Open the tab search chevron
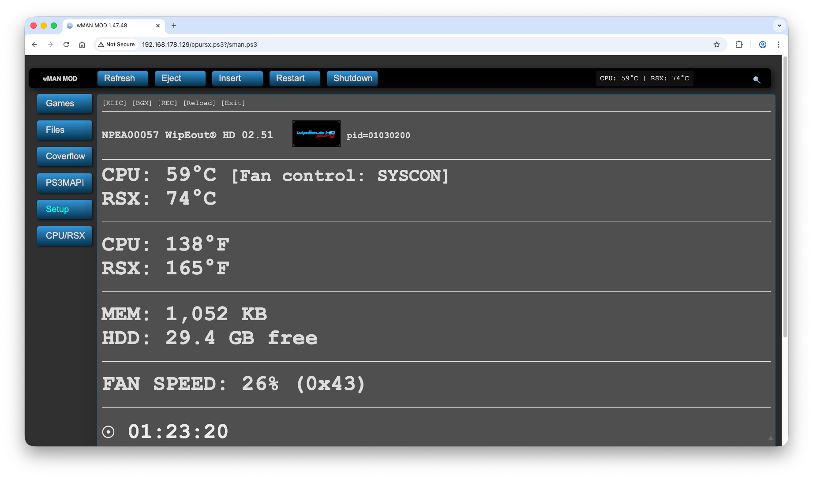813x479 pixels. [x=779, y=26]
